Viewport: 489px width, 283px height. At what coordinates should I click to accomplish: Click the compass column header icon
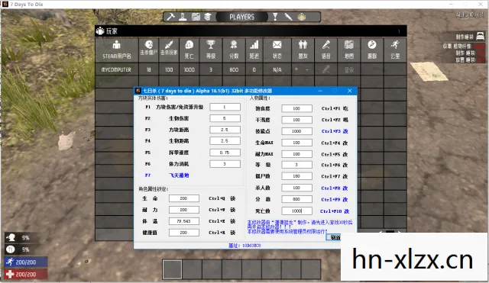coord(372,45)
